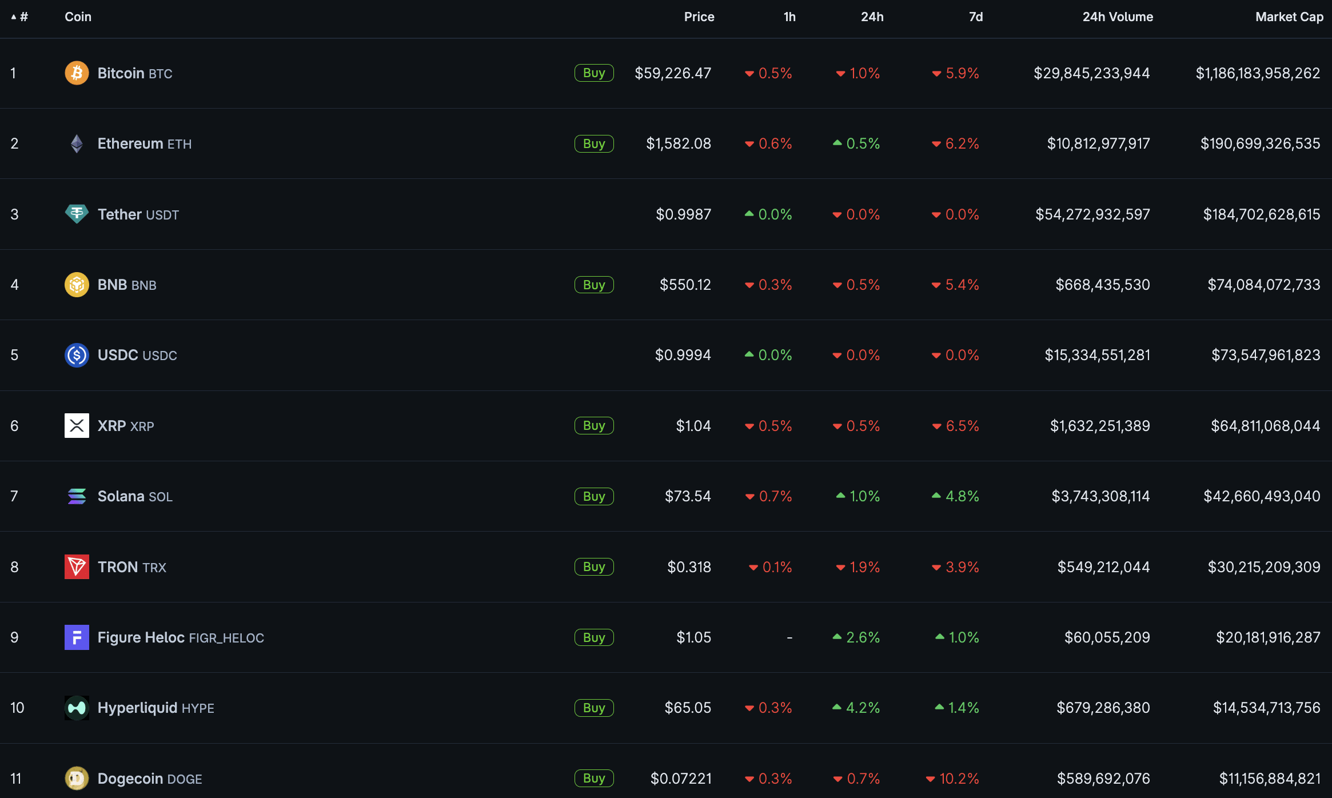Sort by Market Cap column header

coord(1289,17)
